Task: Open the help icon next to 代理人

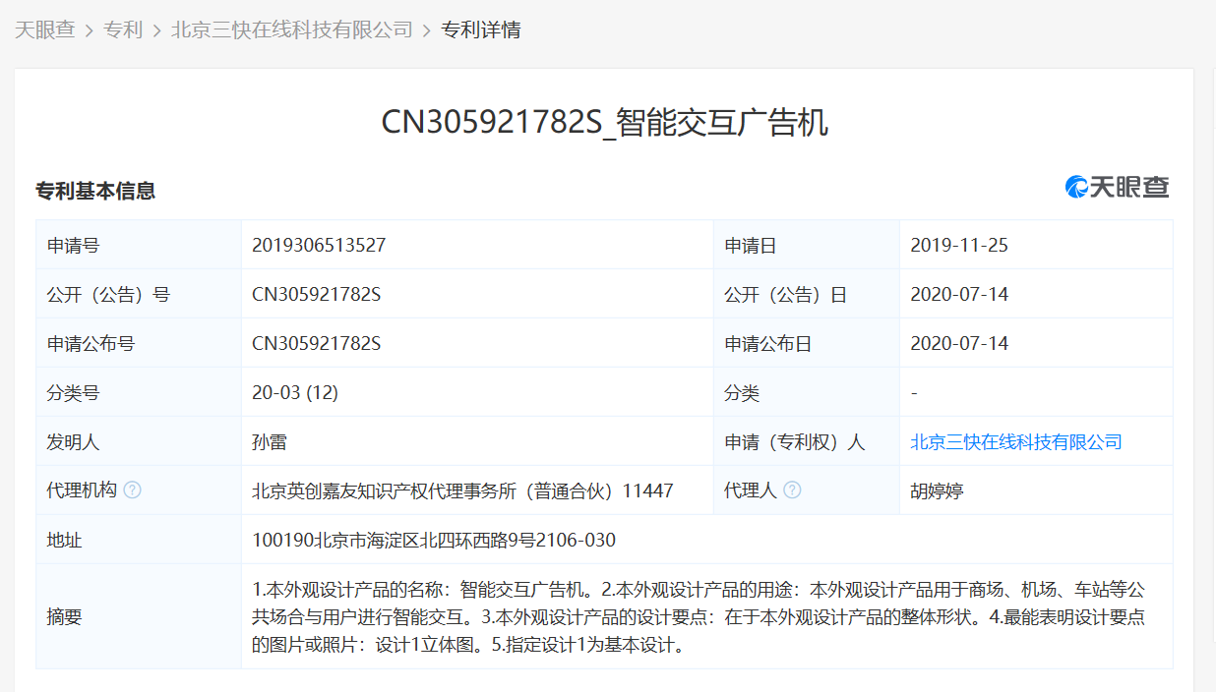Action: tap(793, 490)
